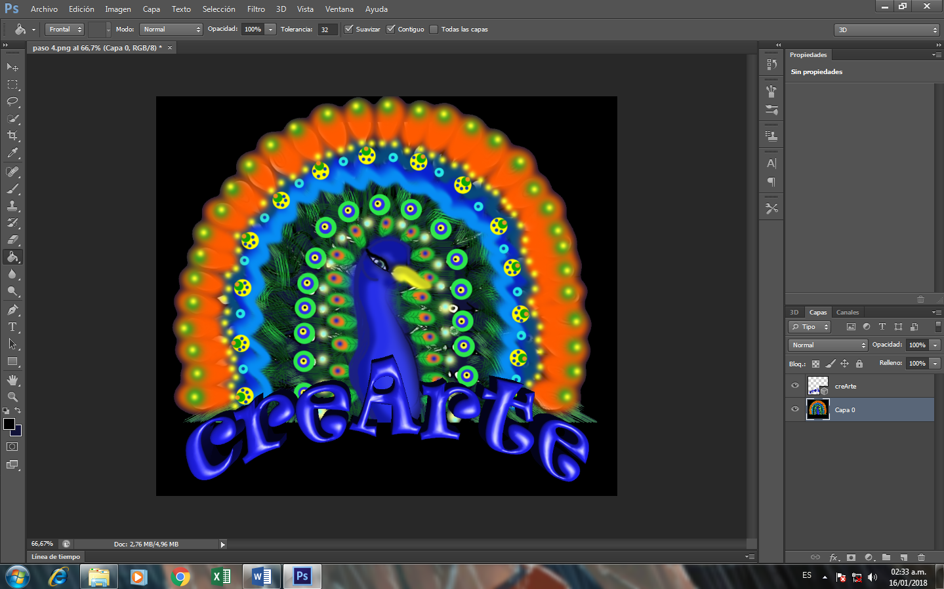
Task: Toggle the Contiguo checkbox
Action: pos(391,29)
